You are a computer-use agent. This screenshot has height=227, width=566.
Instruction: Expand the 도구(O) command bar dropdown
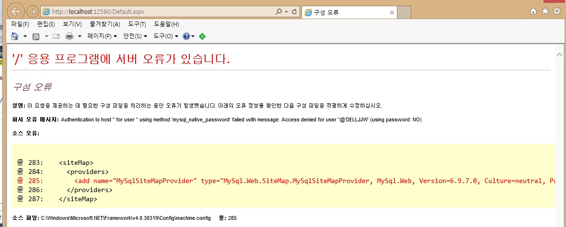pyautogui.click(x=165, y=36)
